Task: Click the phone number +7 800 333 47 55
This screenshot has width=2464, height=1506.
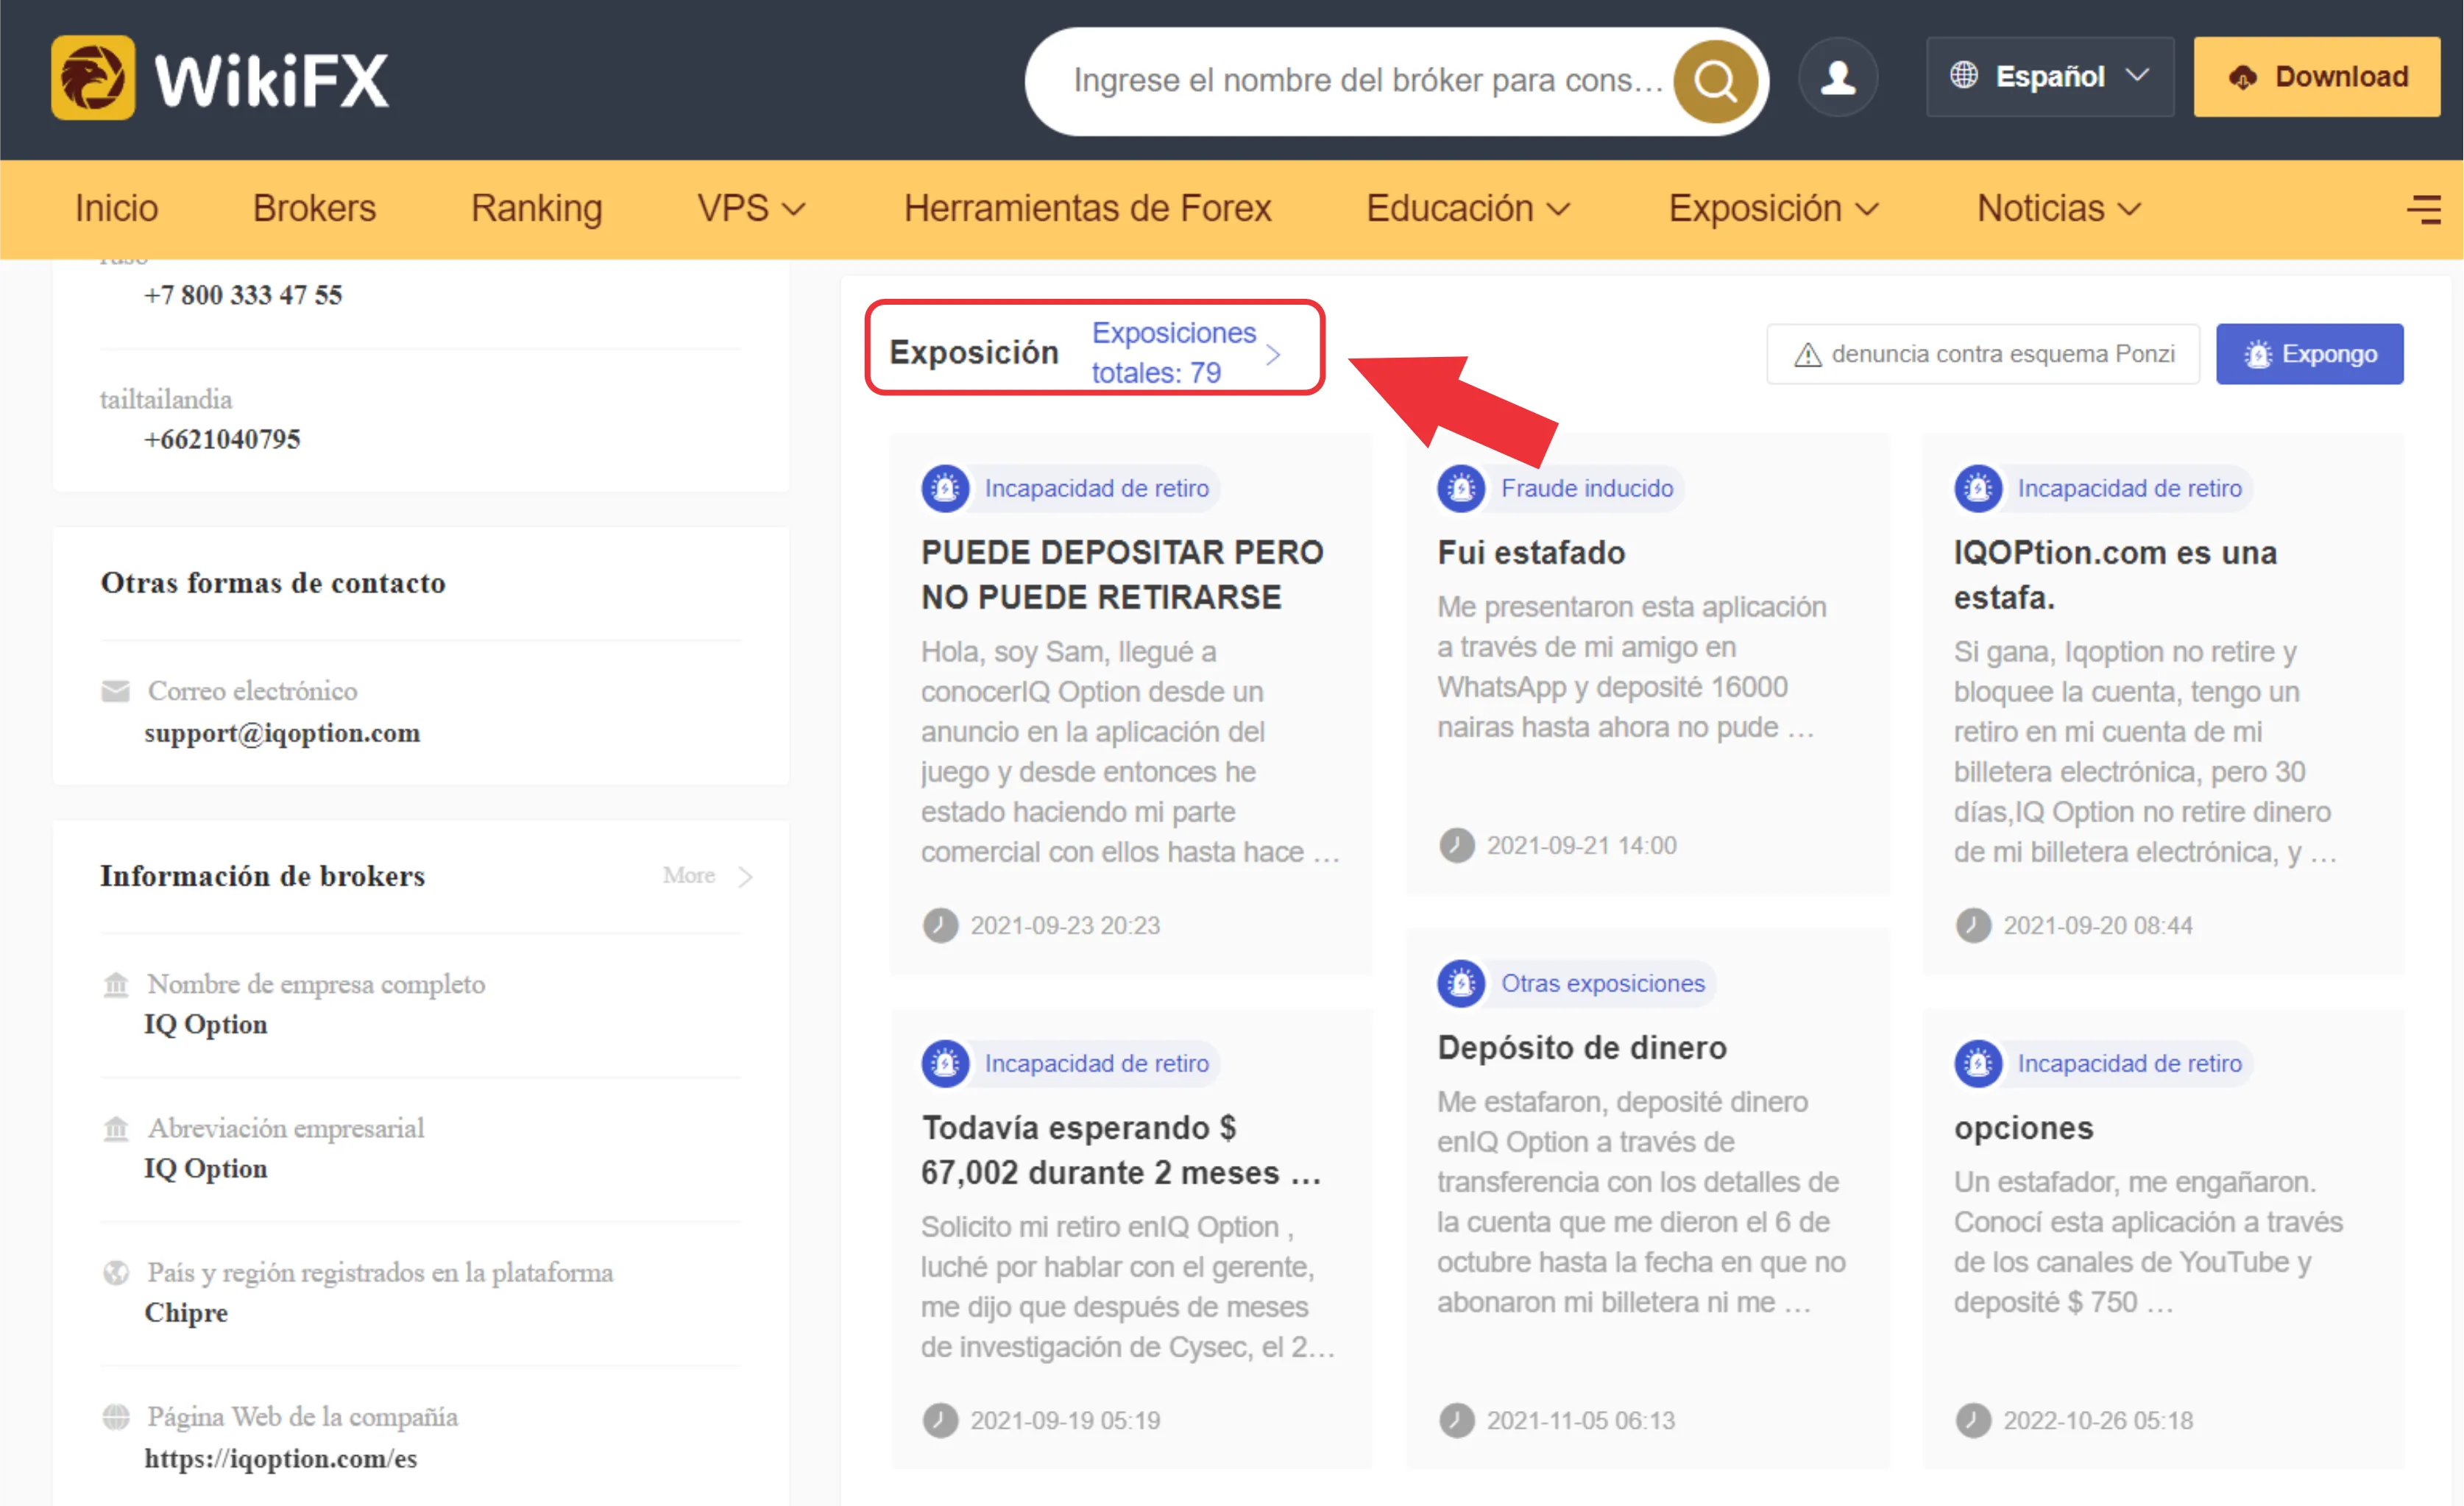Action: pos(243,295)
